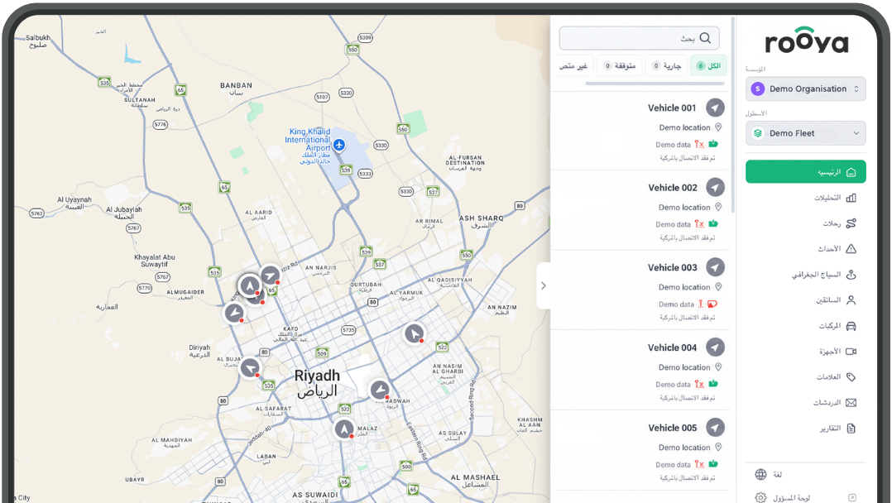Switch to the جارية (moving) tab
Screen dimensions: 892x503
(x=666, y=65)
